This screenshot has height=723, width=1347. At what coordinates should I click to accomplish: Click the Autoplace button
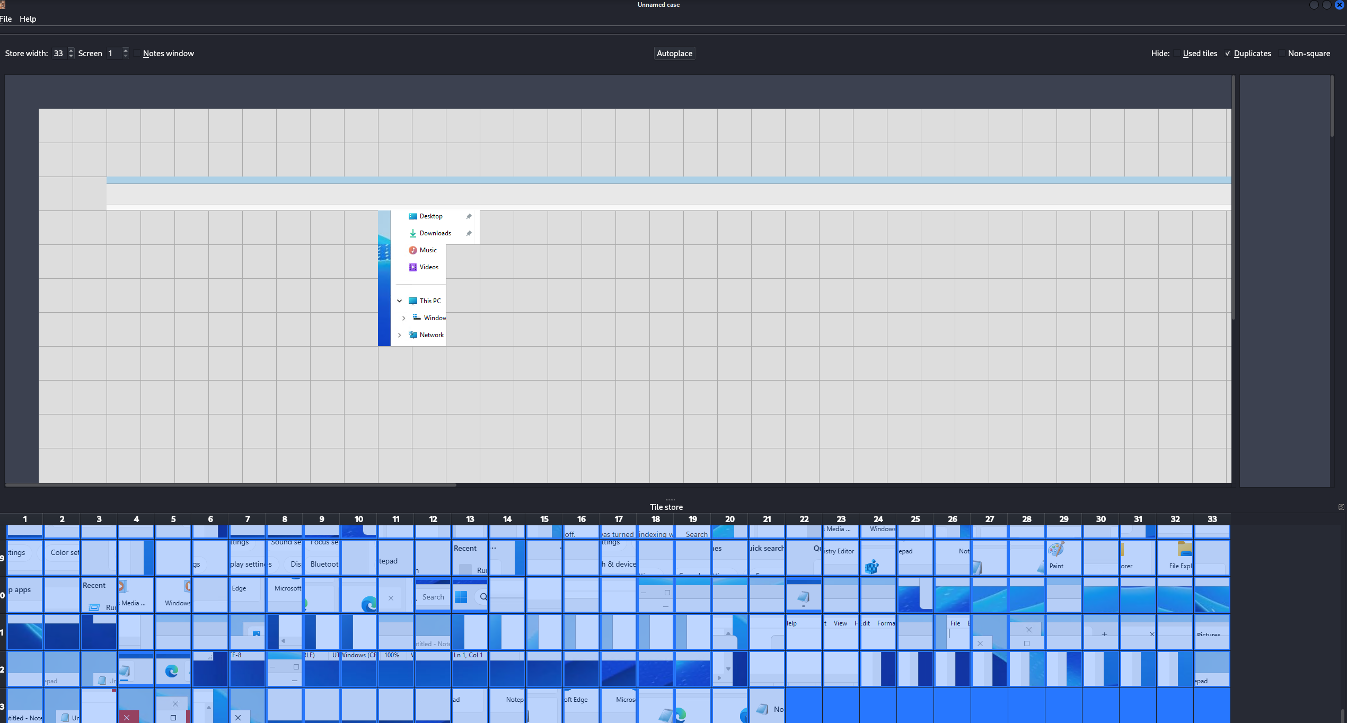point(674,53)
